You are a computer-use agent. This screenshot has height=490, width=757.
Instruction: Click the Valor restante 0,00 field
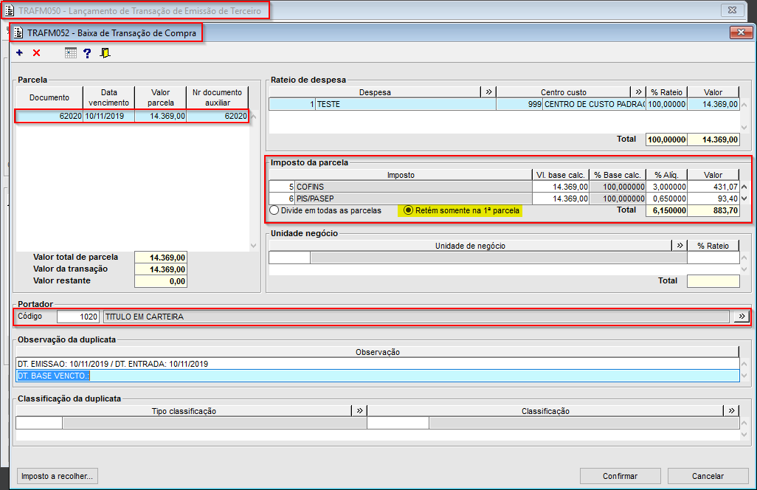(x=161, y=281)
